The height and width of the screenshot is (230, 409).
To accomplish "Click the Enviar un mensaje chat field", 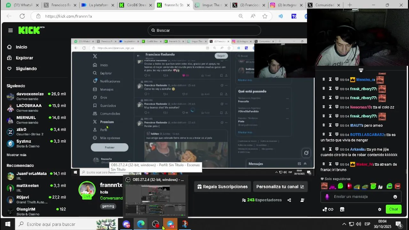I will point(361,197).
